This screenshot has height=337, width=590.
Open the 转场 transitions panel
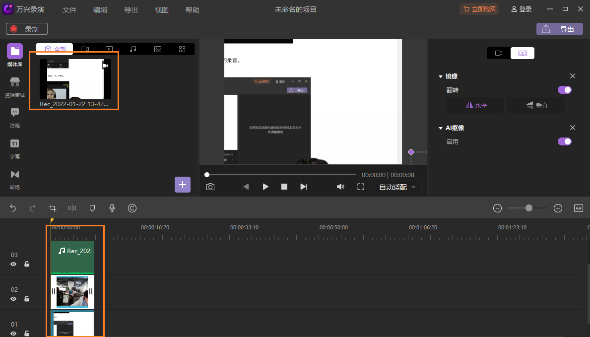14,178
